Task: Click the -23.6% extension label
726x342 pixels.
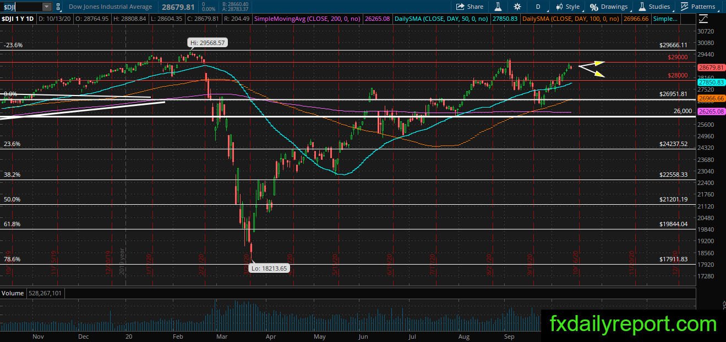Action: tap(13, 45)
